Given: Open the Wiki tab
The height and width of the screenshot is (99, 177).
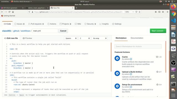Looking at the screenshot, I should 78,24.
